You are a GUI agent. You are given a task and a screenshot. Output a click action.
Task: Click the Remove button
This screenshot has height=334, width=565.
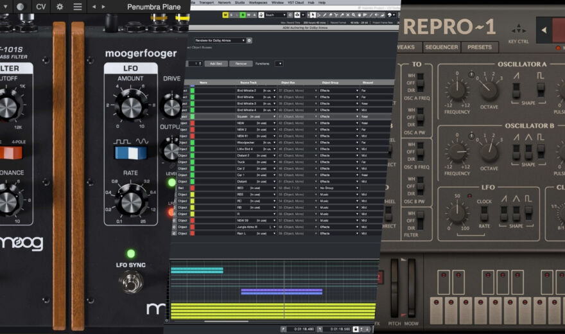(x=241, y=64)
